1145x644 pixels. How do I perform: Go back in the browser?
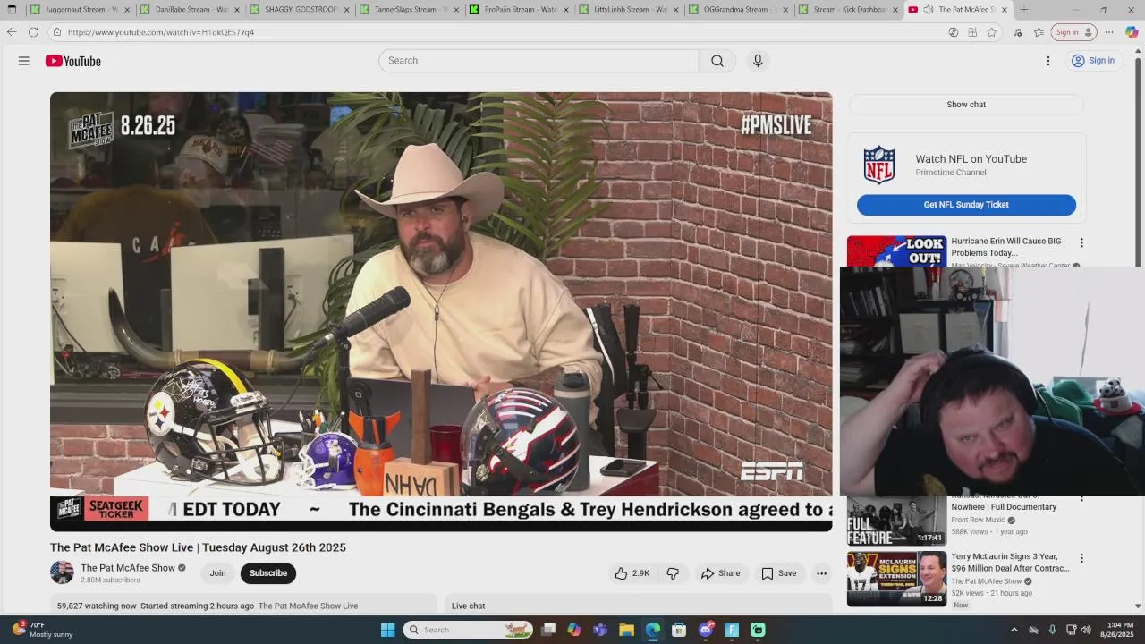[x=12, y=32]
